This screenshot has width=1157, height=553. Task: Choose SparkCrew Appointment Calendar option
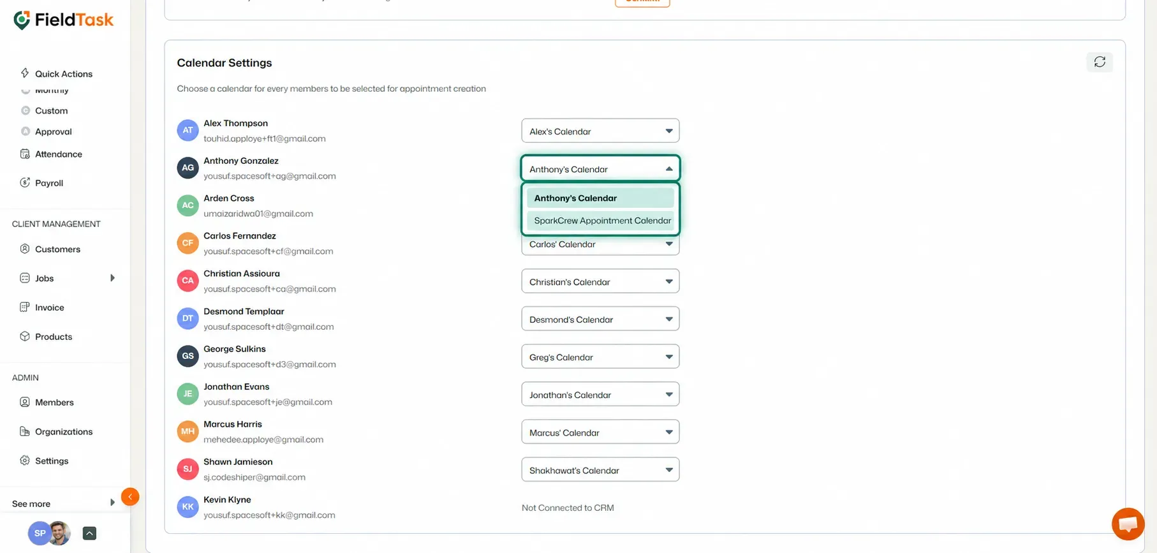[x=600, y=221]
